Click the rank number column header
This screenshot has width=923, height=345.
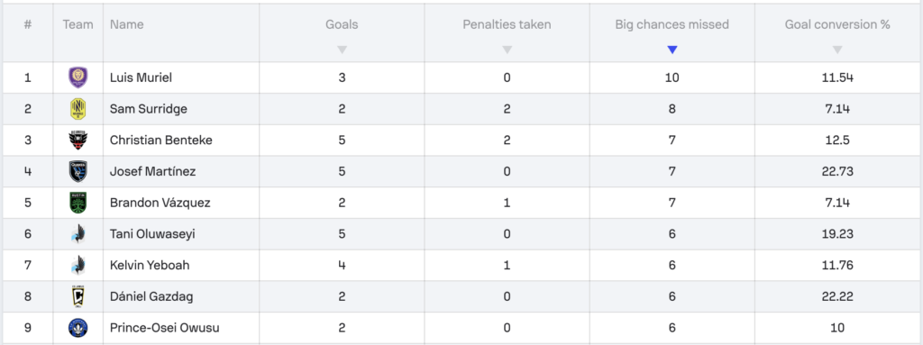28,24
